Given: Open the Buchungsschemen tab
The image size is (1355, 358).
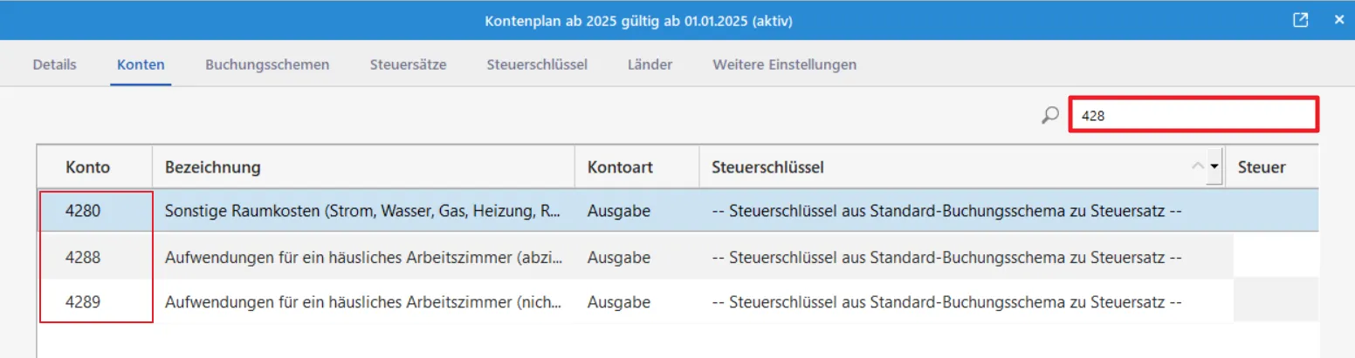Looking at the screenshot, I should [267, 64].
